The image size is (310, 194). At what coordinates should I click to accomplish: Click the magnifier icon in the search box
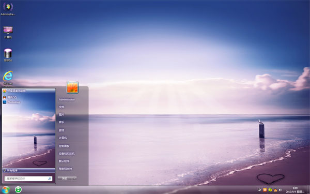coord(50,178)
